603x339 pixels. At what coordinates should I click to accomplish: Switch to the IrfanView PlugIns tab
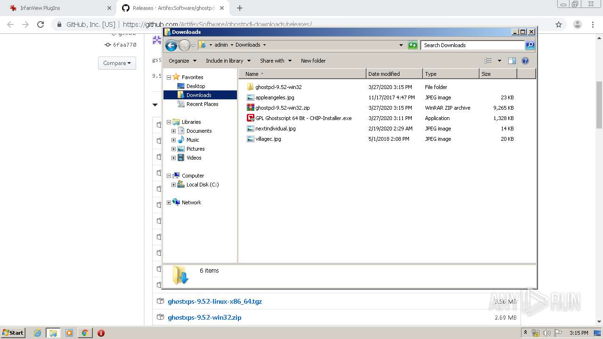pos(59,8)
